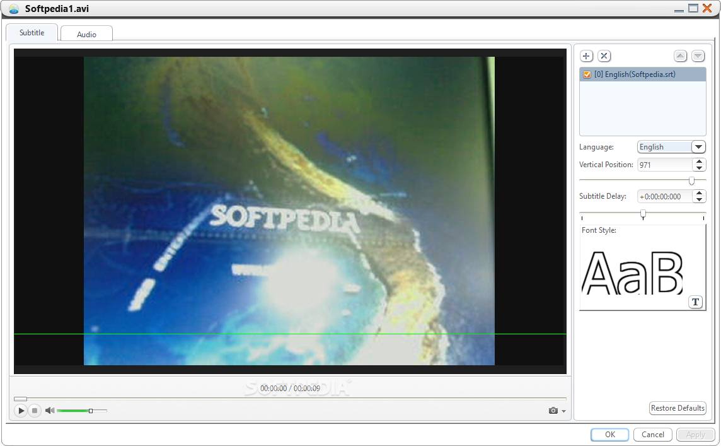Click the video seek bar
The height and width of the screenshot is (446, 721).
click(x=290, y=399)
